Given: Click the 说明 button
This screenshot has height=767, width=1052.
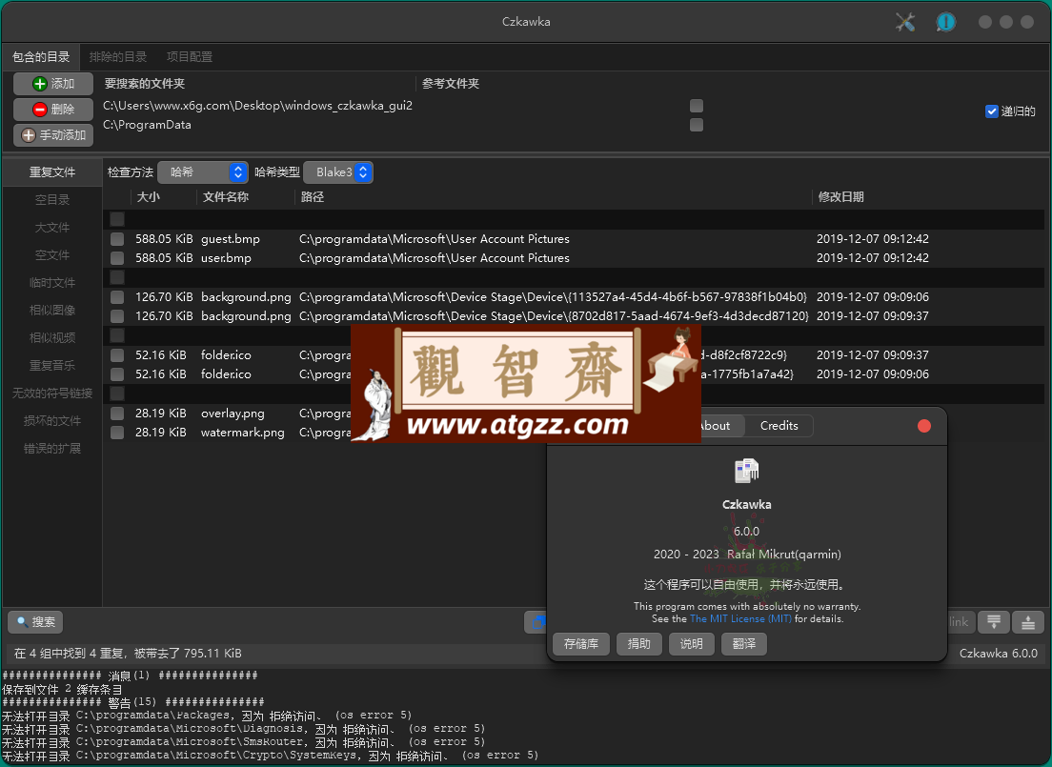Looking at the screenshot, I should coord(691,644).
